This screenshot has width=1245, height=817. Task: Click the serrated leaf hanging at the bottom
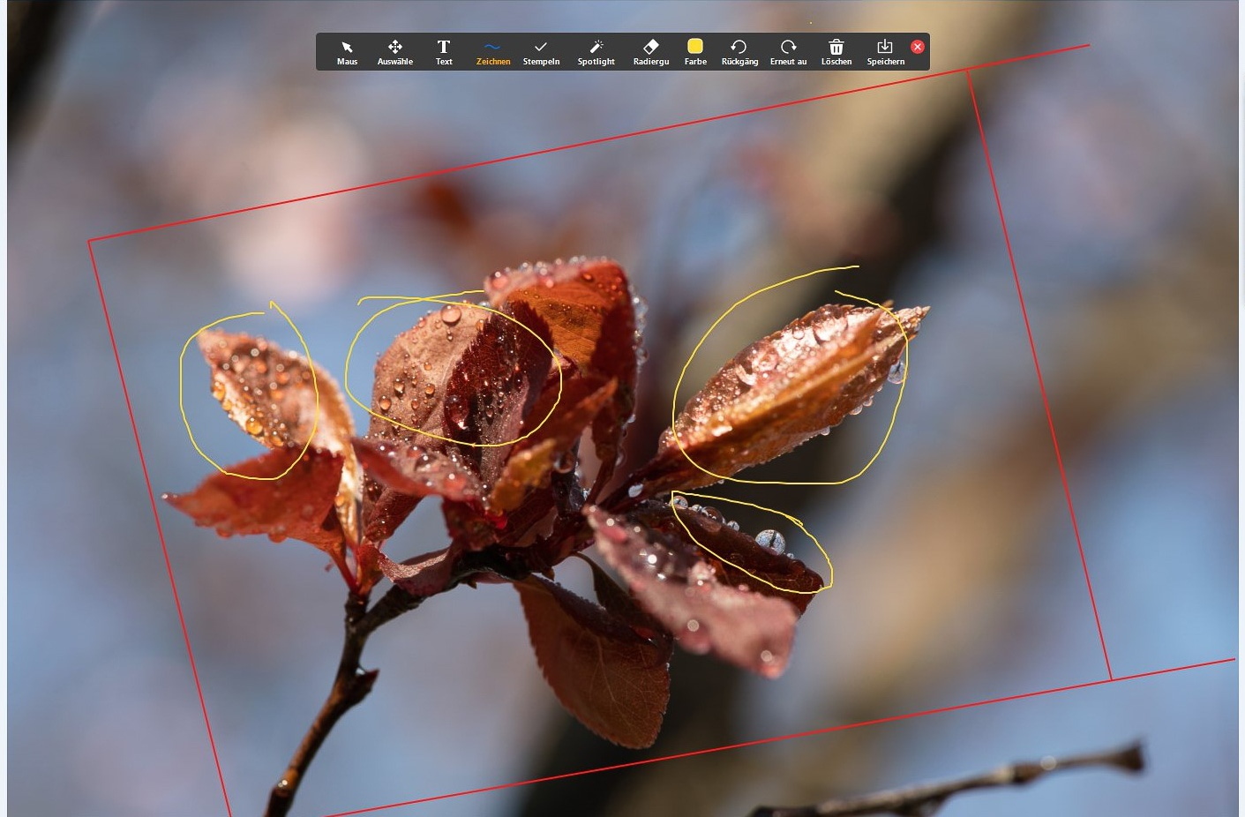(x=600, y=662)
